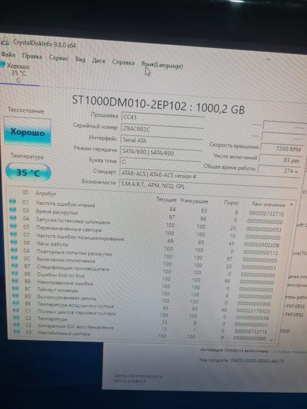Select the C: disk tab showing Хорошо 35 °C
Screen dimensions: 307x409
coord(18,73)
